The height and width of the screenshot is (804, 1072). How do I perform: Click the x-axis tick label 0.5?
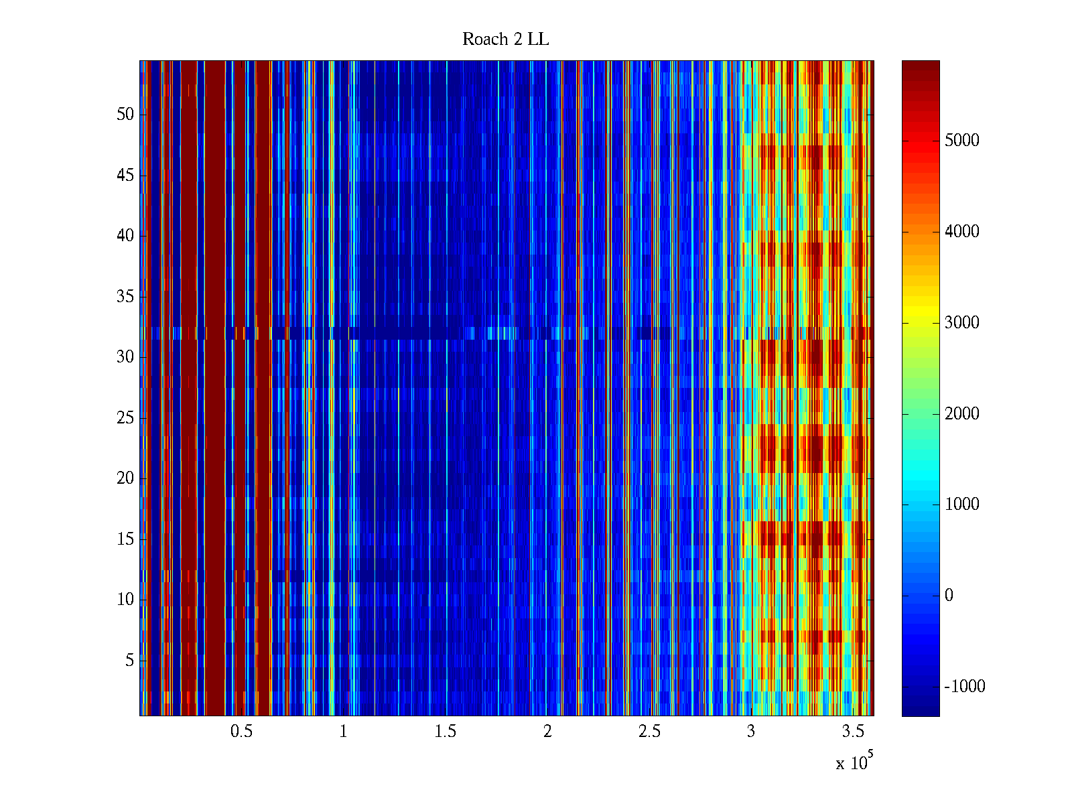(x=241, y=732)
